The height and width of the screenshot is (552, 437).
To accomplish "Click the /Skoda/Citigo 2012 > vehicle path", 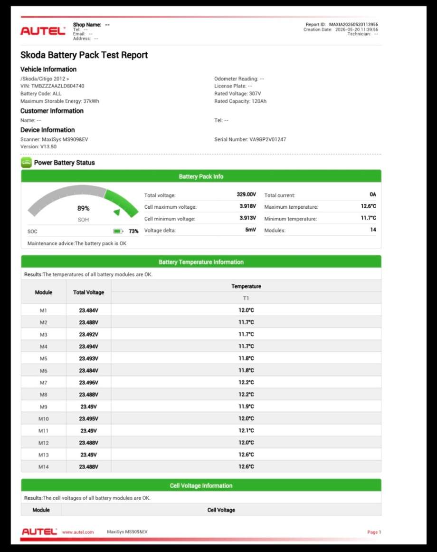I will point(45,78).
